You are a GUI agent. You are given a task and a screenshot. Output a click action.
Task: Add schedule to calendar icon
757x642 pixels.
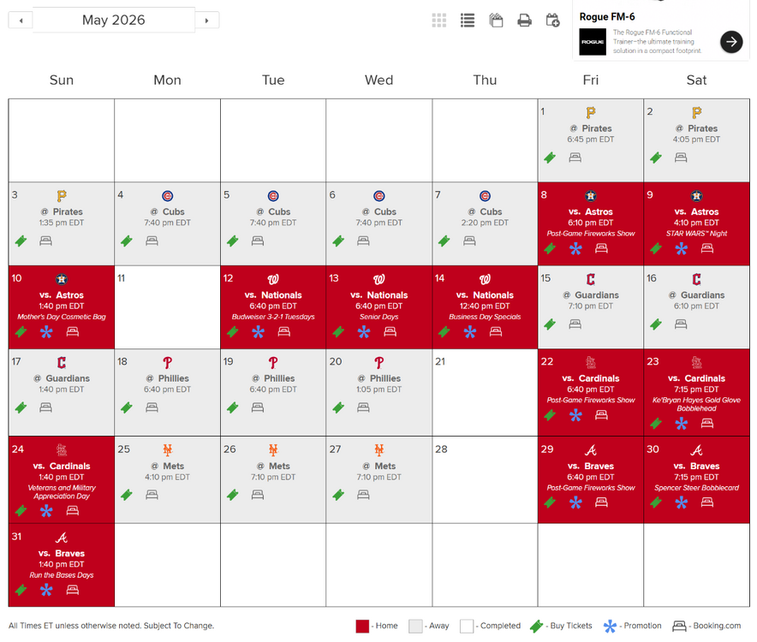coord(553,21)
